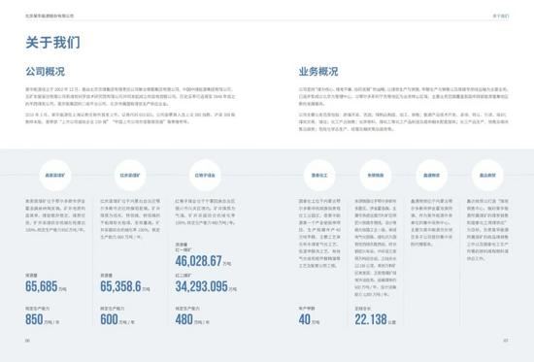This screenshot has height=362, width=534.
Task: Click the 65,358.6 reserve figure
Action: (x=120, y=286)
